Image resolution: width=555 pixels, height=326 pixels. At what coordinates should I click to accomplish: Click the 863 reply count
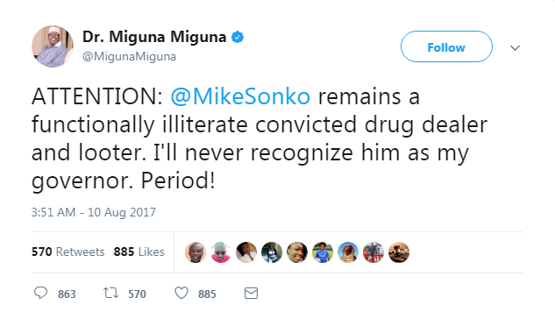(67, 294)
